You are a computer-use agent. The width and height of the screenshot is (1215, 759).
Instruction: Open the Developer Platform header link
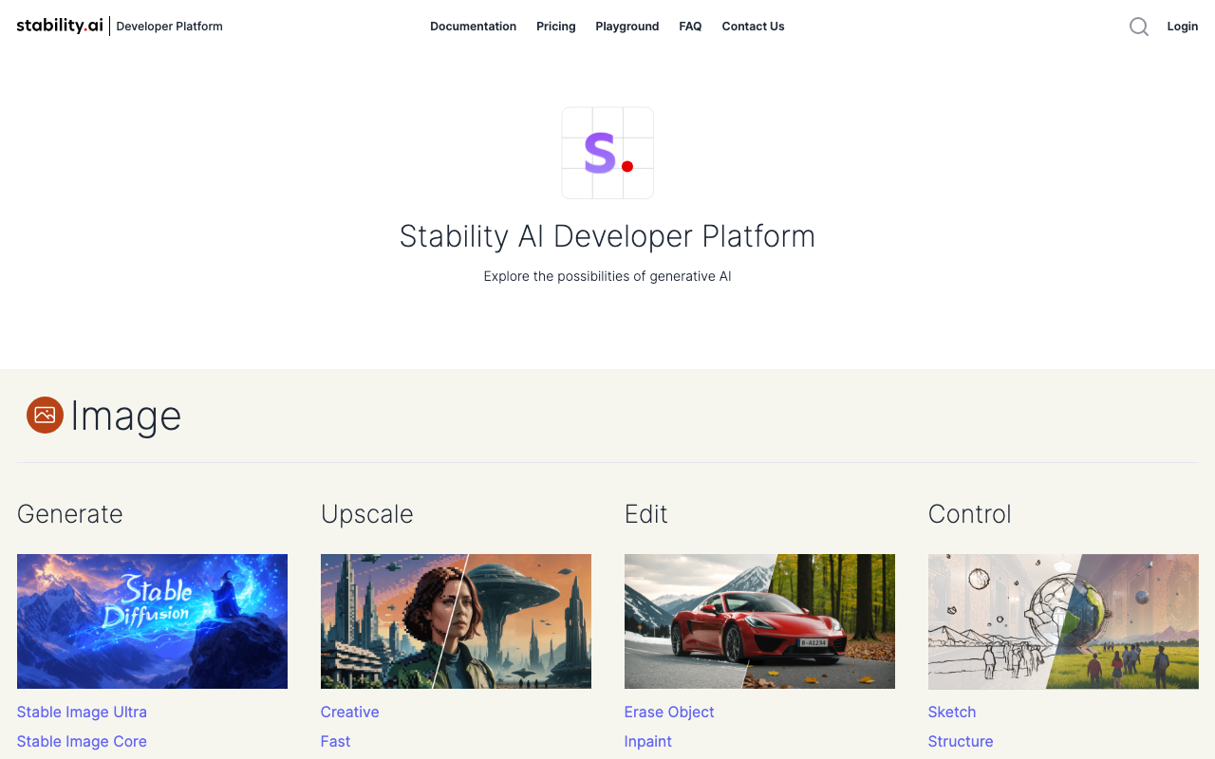tap(169, 27)
